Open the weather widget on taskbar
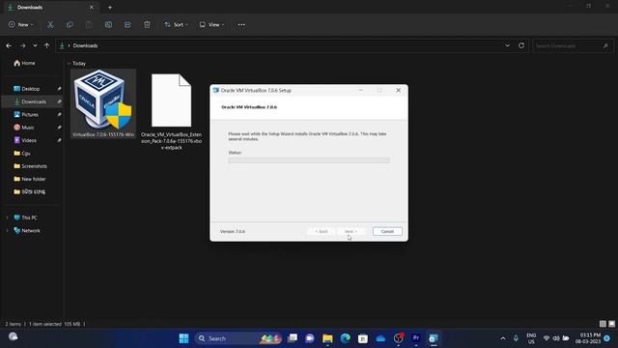This screenshot has width=618, height=348. tap(13, 336)
